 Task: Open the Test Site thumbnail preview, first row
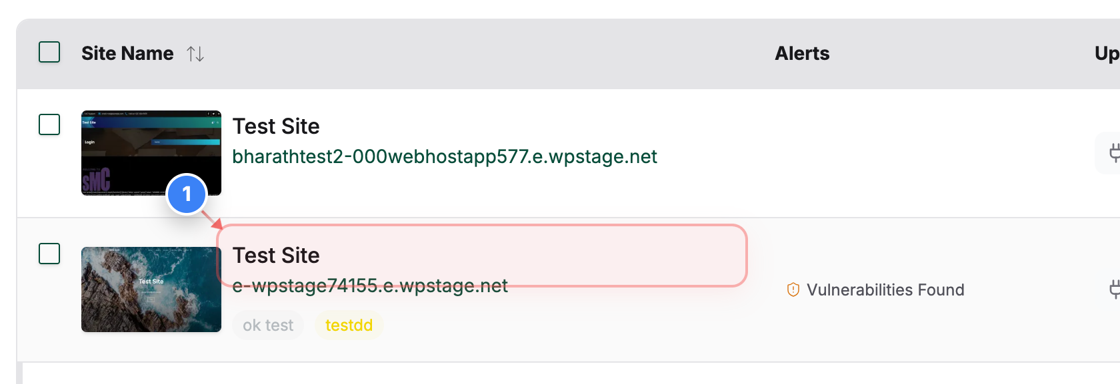pyautogui.click(x=151, y=152)
